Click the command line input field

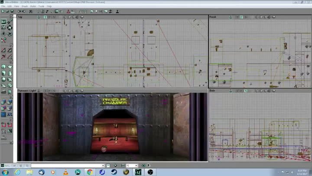click(65, 165)
